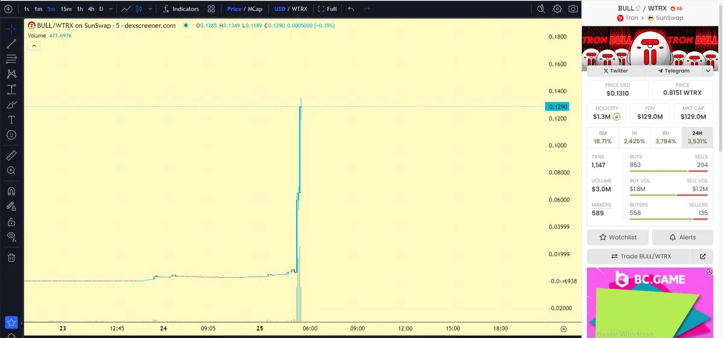
Task: Toggle Full screen chart mode
Action: [327, 9]
